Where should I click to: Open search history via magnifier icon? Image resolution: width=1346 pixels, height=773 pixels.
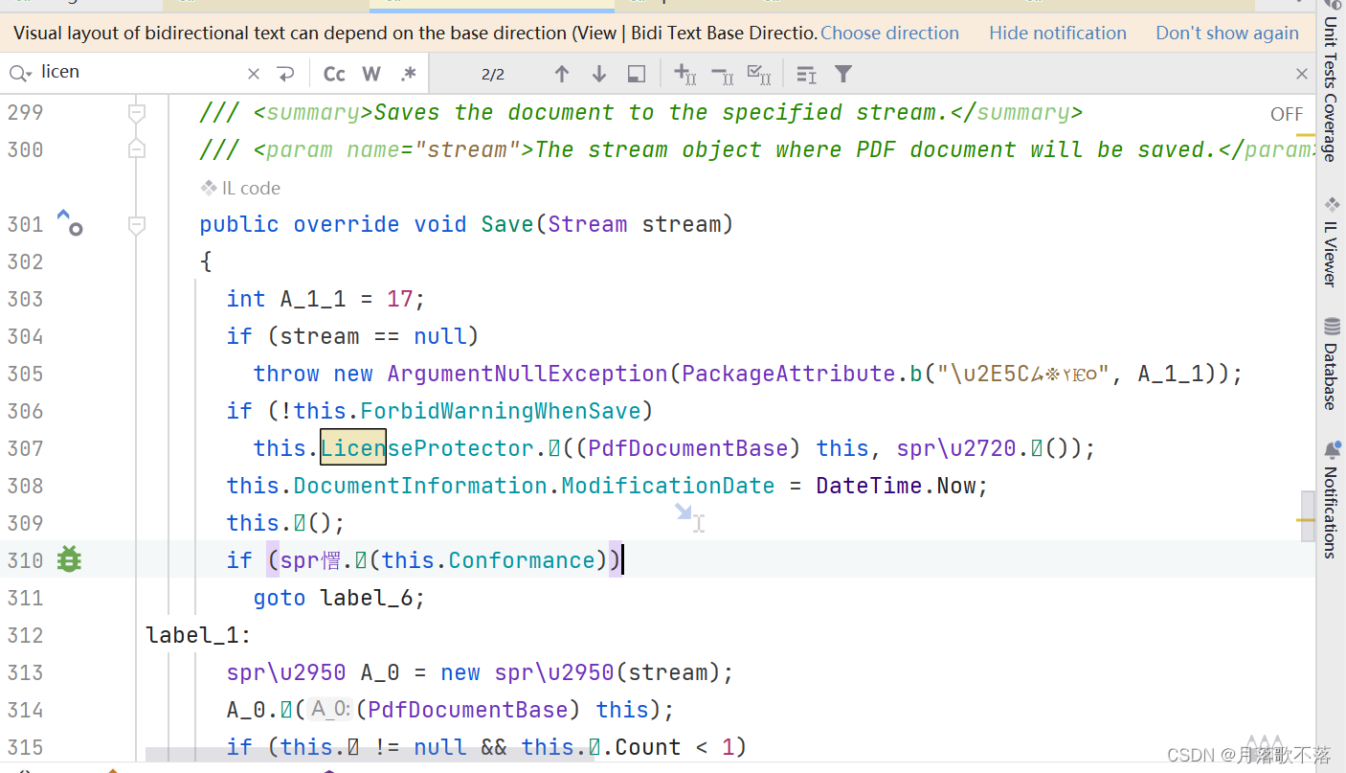[x=19, y=73]
